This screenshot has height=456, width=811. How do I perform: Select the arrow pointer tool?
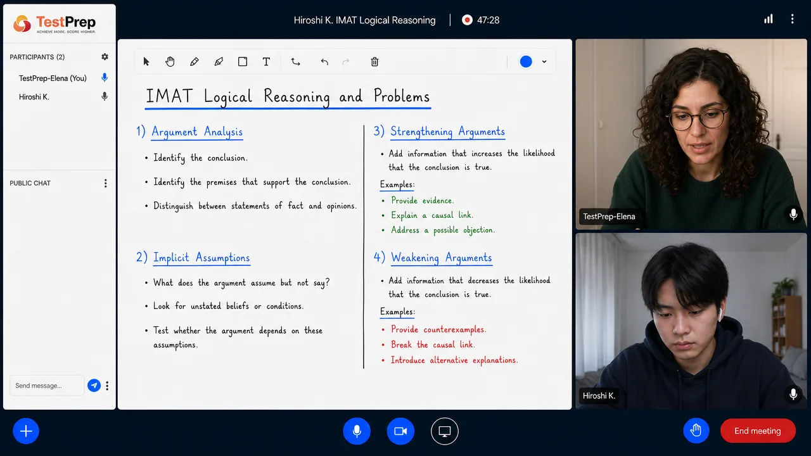(146, 61)
